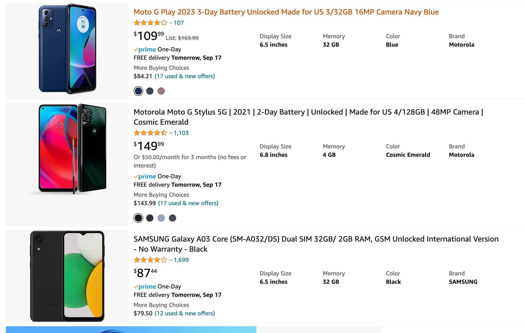This screenshot has height=333, width=525.
Task: Select the navy blue swatch for Moto G Play
Action: click(x=138, y=91)
